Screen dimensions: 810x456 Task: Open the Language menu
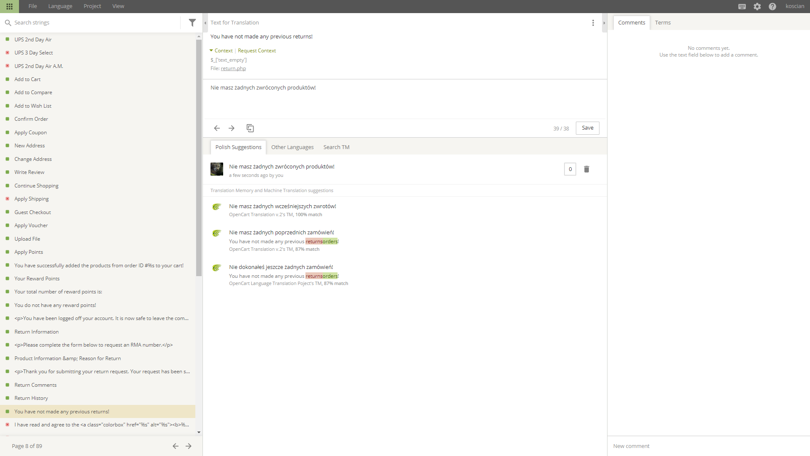coord(60,6)
